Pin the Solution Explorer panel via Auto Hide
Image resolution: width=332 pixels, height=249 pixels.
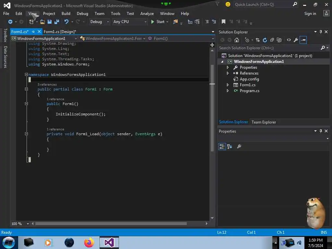321,32
